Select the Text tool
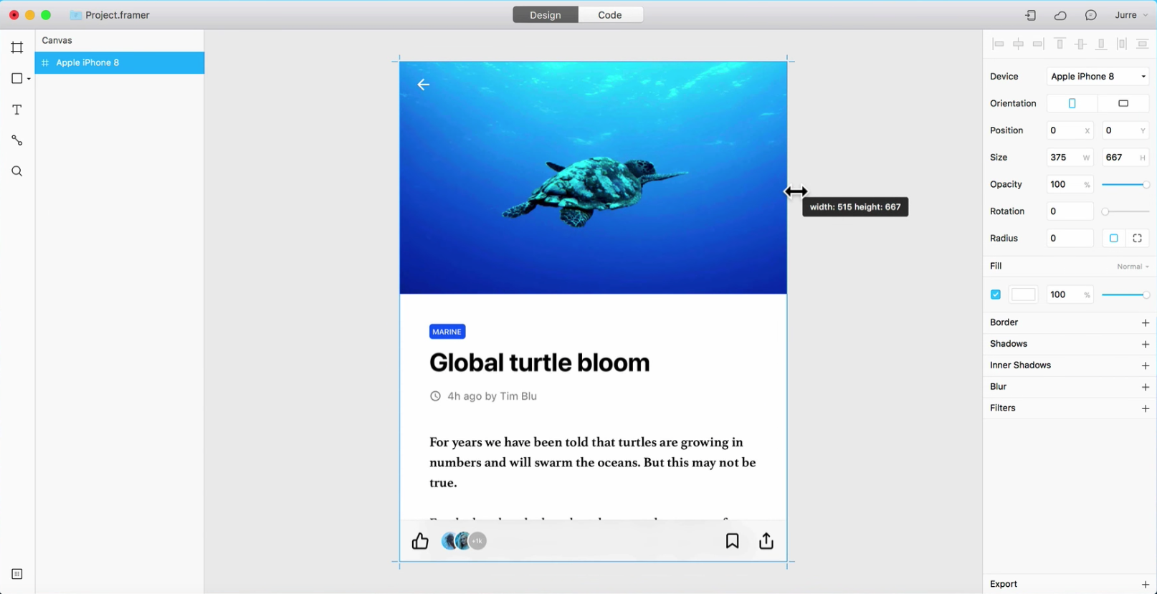The image size is (1157, 594). pos(17,110)
